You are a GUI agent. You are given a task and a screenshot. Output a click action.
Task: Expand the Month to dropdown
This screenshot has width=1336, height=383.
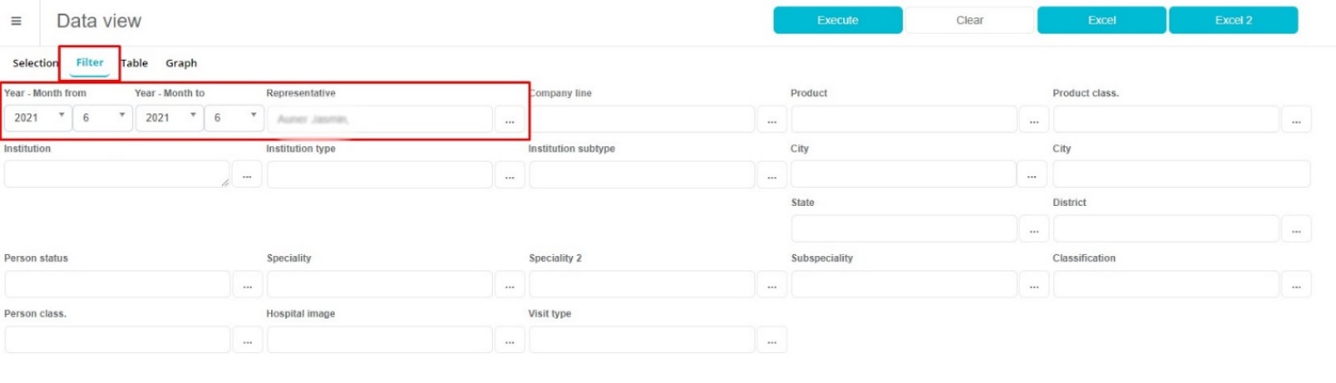click(x=234, y=118)
